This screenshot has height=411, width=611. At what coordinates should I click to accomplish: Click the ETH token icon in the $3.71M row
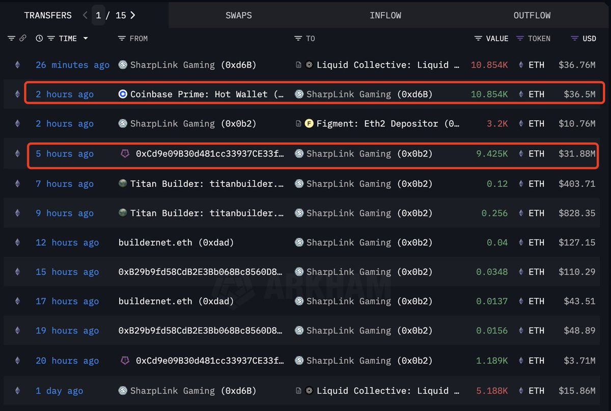(521, 361)
